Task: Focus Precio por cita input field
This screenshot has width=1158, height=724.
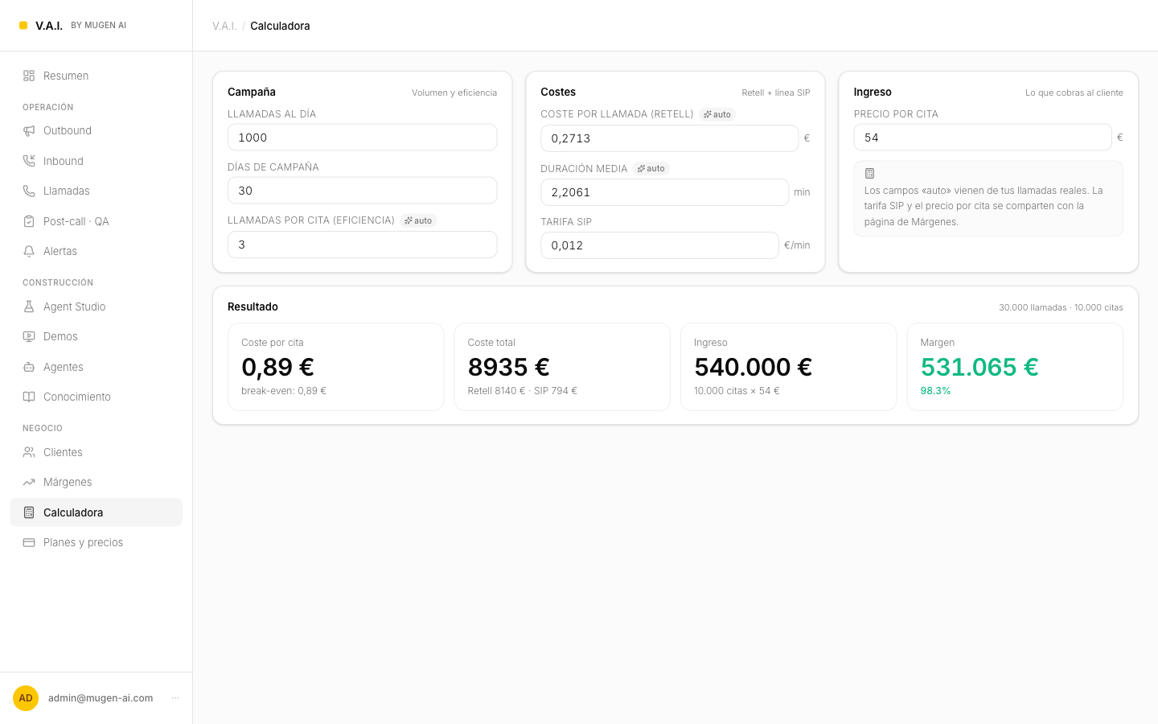Action: (982, 138)
